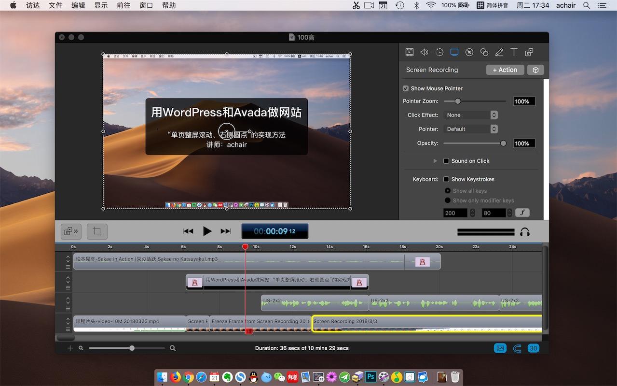Select the Show only modifier keys radio button
This screenshot has width=617, height=386.
click(448, 200)
